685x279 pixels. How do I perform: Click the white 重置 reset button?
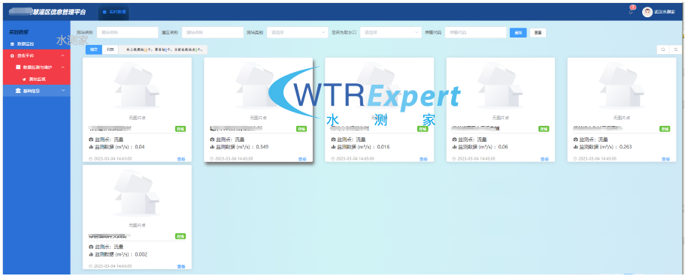click(x=538, y=33)
